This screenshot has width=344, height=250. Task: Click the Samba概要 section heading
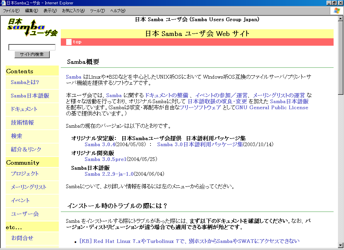83,62
